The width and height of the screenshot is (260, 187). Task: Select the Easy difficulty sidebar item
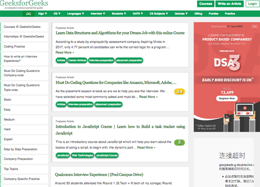[x=24, y=110]
